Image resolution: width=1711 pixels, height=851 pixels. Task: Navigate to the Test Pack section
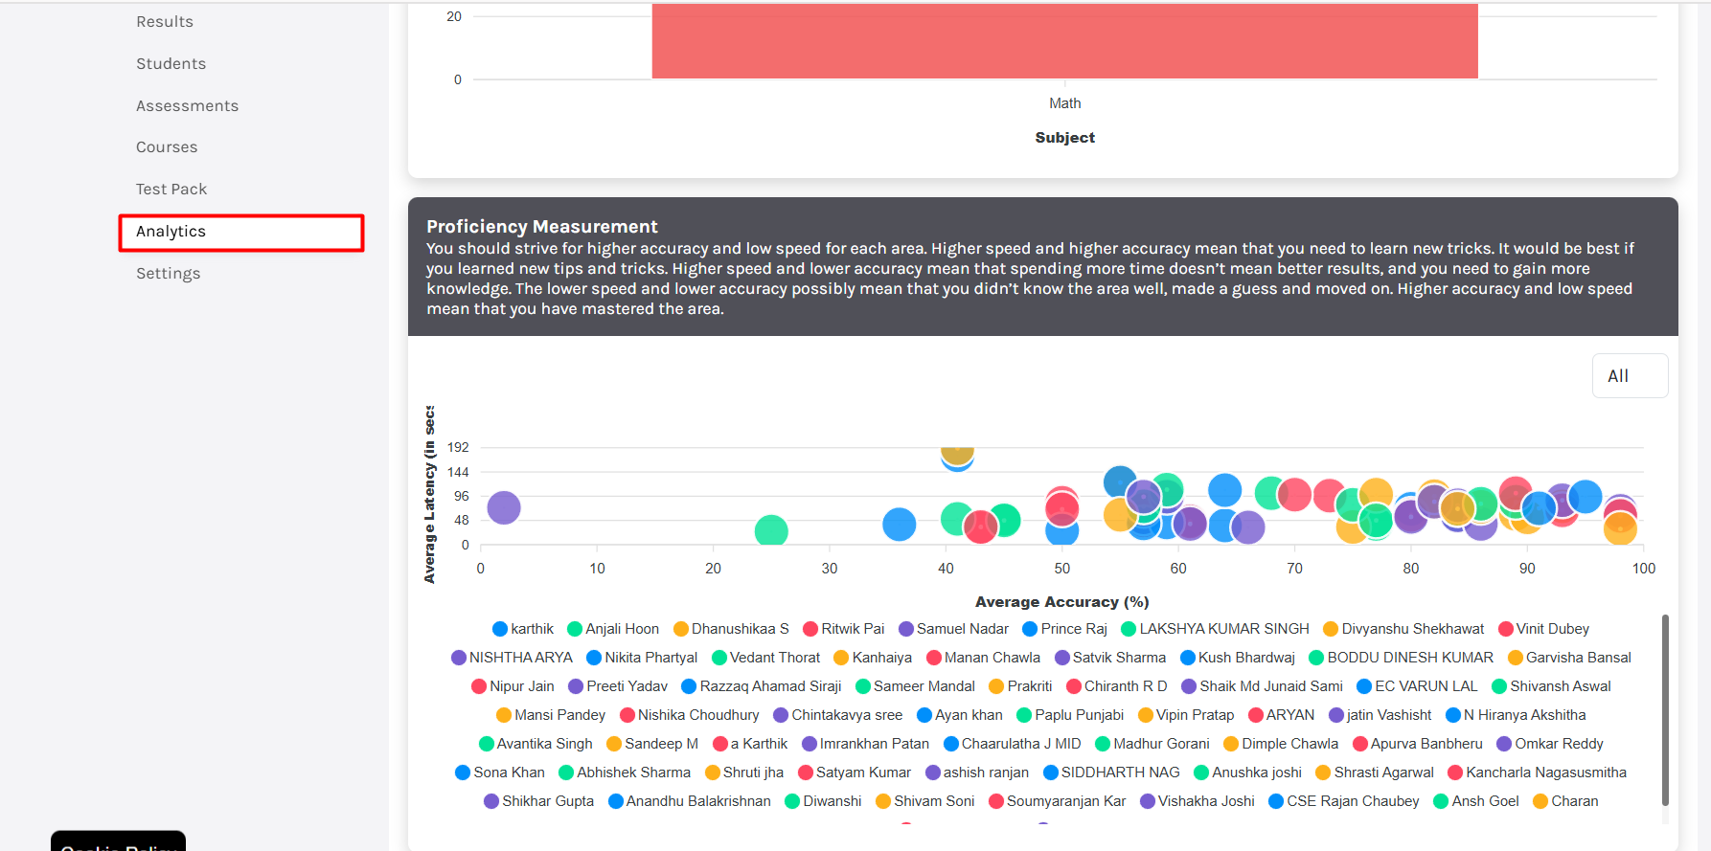(171, 190)
